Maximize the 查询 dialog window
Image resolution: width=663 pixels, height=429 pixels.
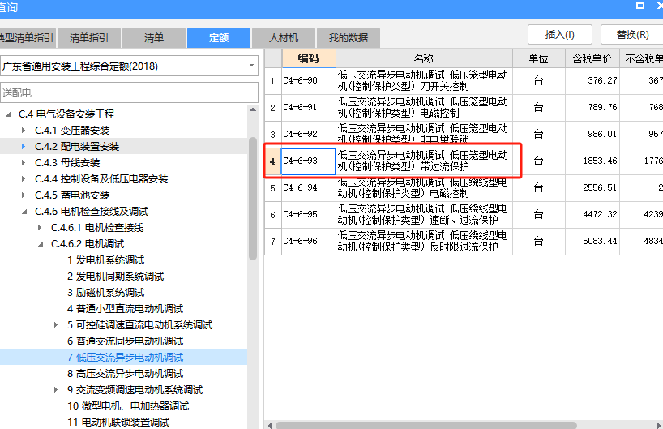click(640, 6)
